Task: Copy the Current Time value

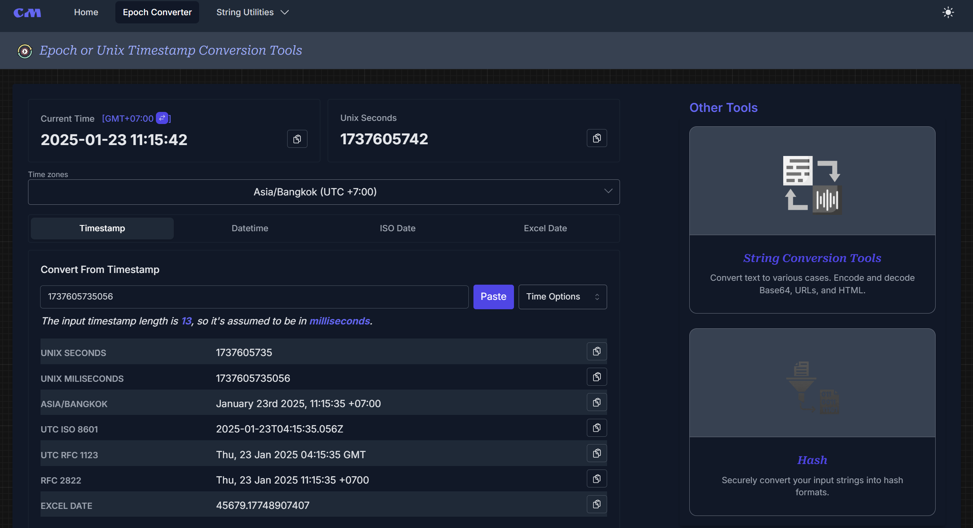Action: pos(297,139)
